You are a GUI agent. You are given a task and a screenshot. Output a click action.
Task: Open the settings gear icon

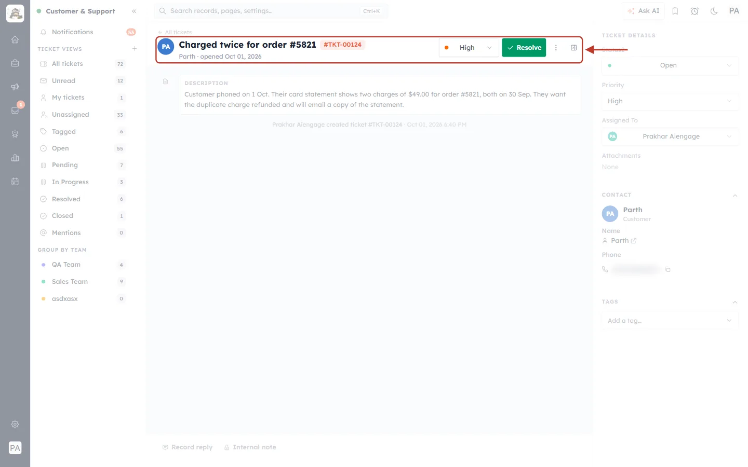[x=15, y=424]
